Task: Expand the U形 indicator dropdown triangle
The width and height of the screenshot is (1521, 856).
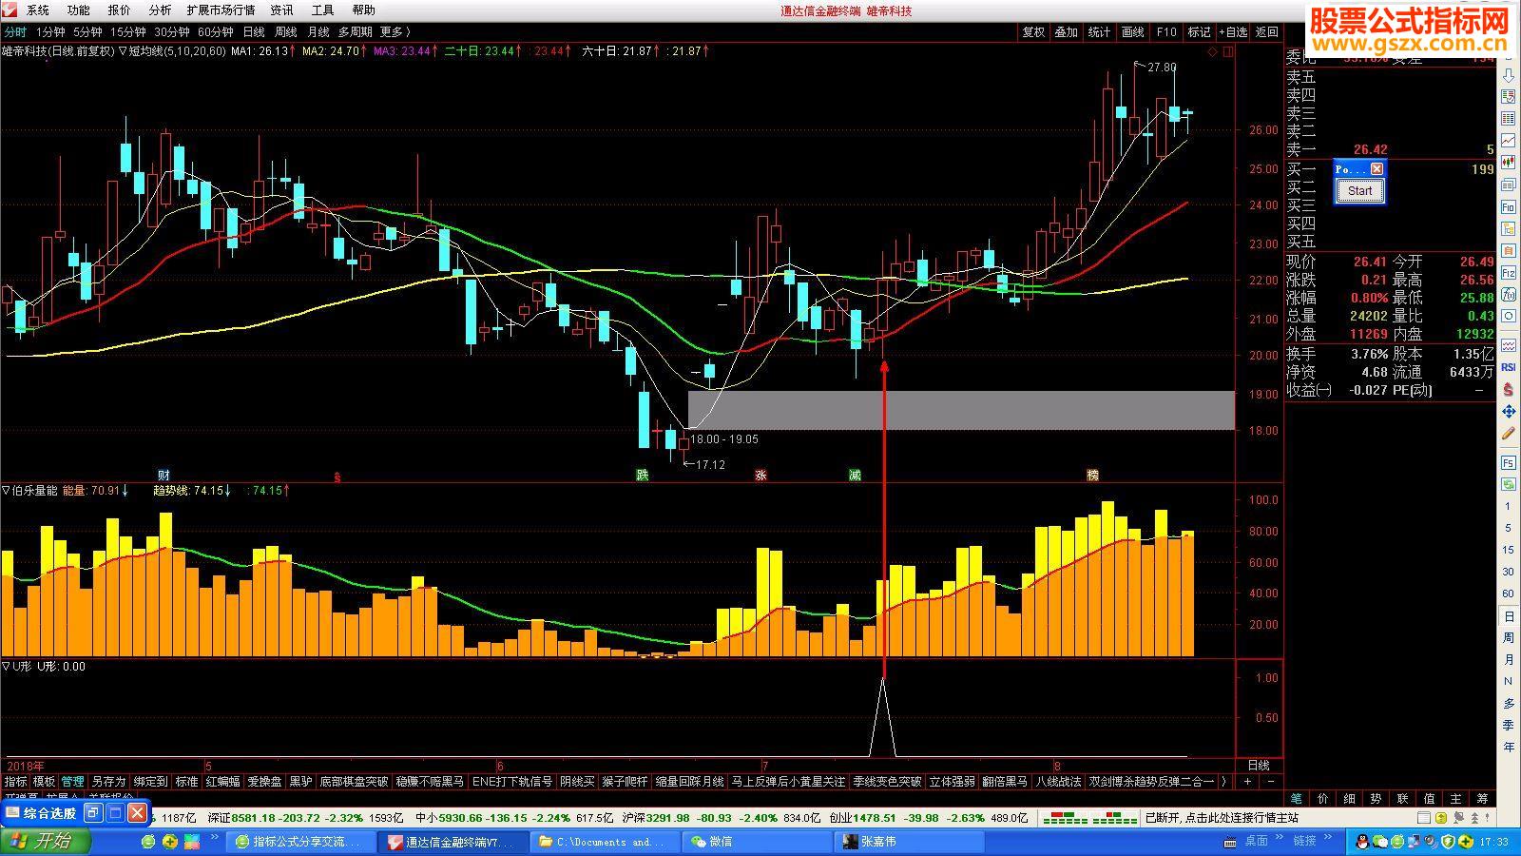Action: pos(6,667)
